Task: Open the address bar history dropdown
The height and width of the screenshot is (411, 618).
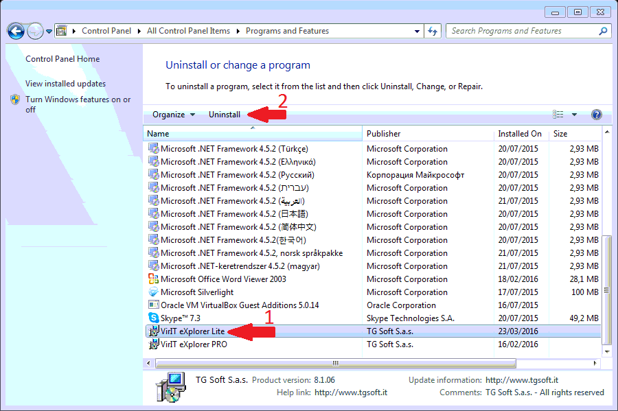Action: coord(417,31)
